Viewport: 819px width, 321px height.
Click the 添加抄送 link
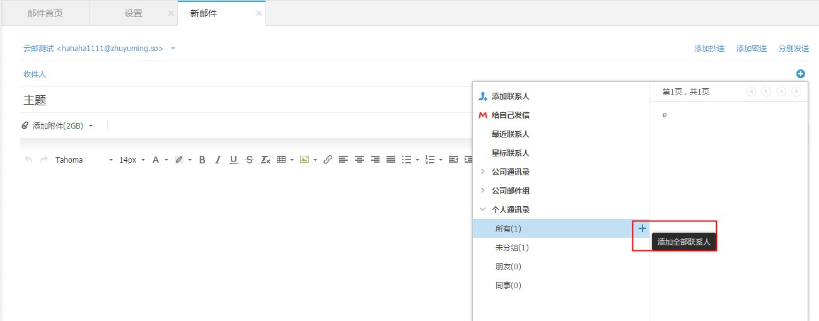tap(709, 49)
